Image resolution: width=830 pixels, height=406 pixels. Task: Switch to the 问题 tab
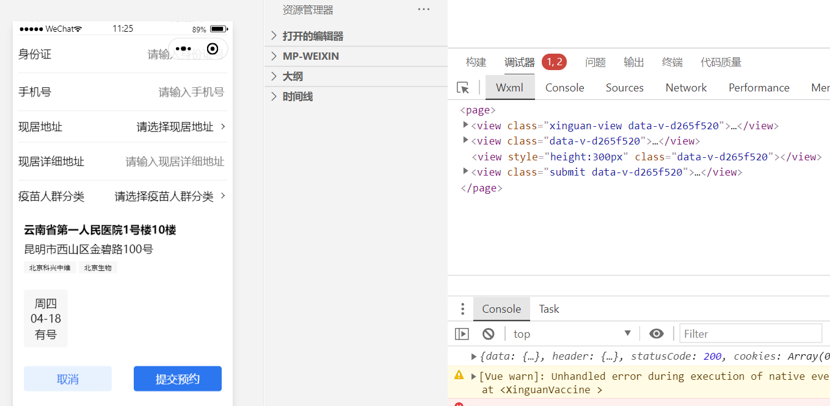(595, 62)
